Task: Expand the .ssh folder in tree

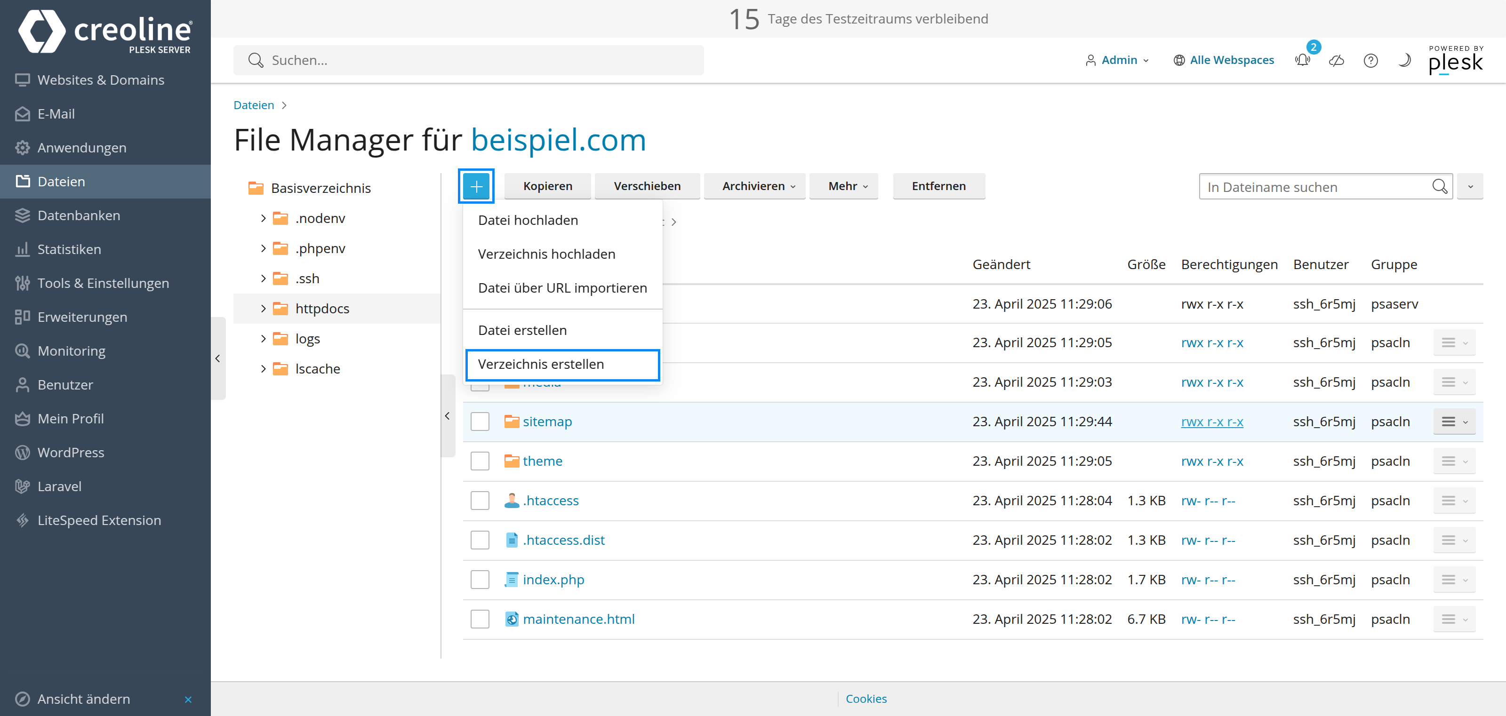Action: [x=263, y=279]
